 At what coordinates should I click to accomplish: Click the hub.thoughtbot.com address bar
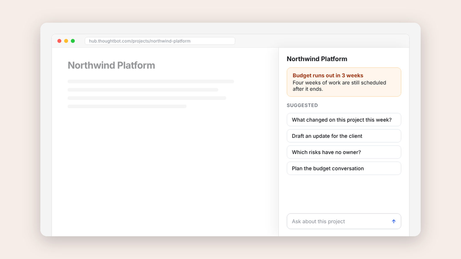pyautogui.click(x=160, y=41)
